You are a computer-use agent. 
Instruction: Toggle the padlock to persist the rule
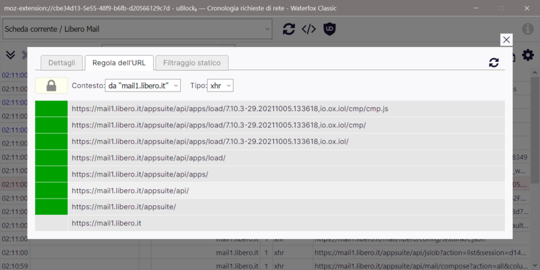51,86
